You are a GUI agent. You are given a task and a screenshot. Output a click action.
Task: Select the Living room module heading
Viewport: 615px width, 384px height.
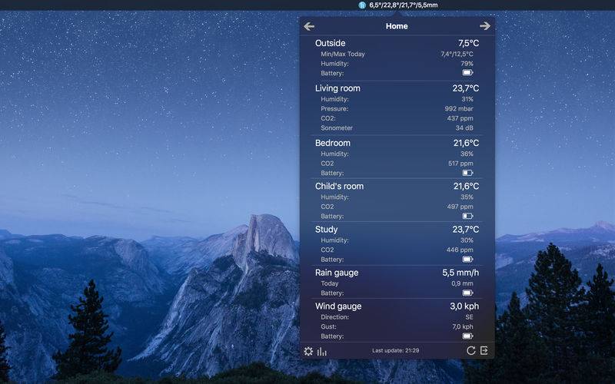[337, 88]
